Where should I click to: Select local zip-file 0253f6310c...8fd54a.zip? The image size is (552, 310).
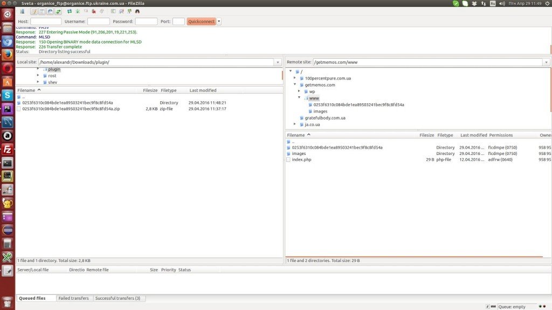149,109
